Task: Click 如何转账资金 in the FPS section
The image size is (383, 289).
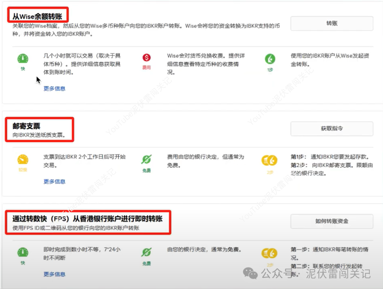Action: [x=331, y=221]
